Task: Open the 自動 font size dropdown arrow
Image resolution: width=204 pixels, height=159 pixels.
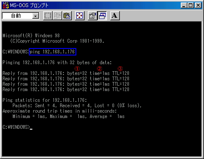Action: tap(36, 16)
